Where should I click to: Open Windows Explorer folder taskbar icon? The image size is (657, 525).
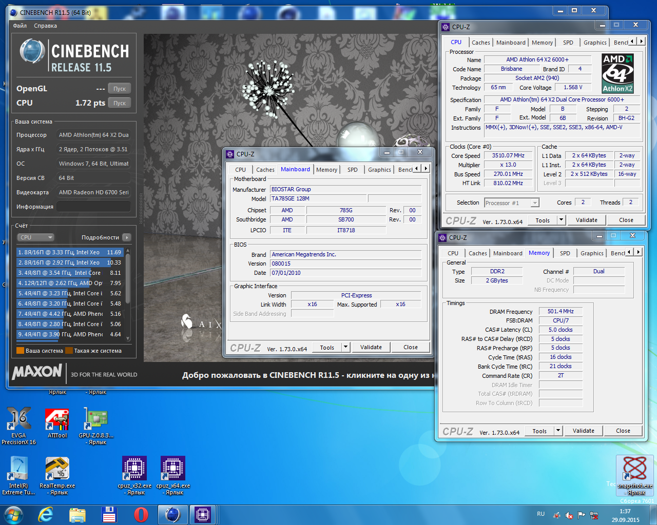(78, 515)
